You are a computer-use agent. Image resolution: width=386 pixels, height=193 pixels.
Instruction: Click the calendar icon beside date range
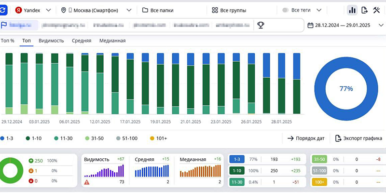pyautogui.click(x=310, y=25)
